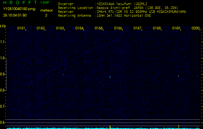This screenshot has width=203, height=129.
Task: Click the 0.8 kHz axis label
Action: point(2,90)
